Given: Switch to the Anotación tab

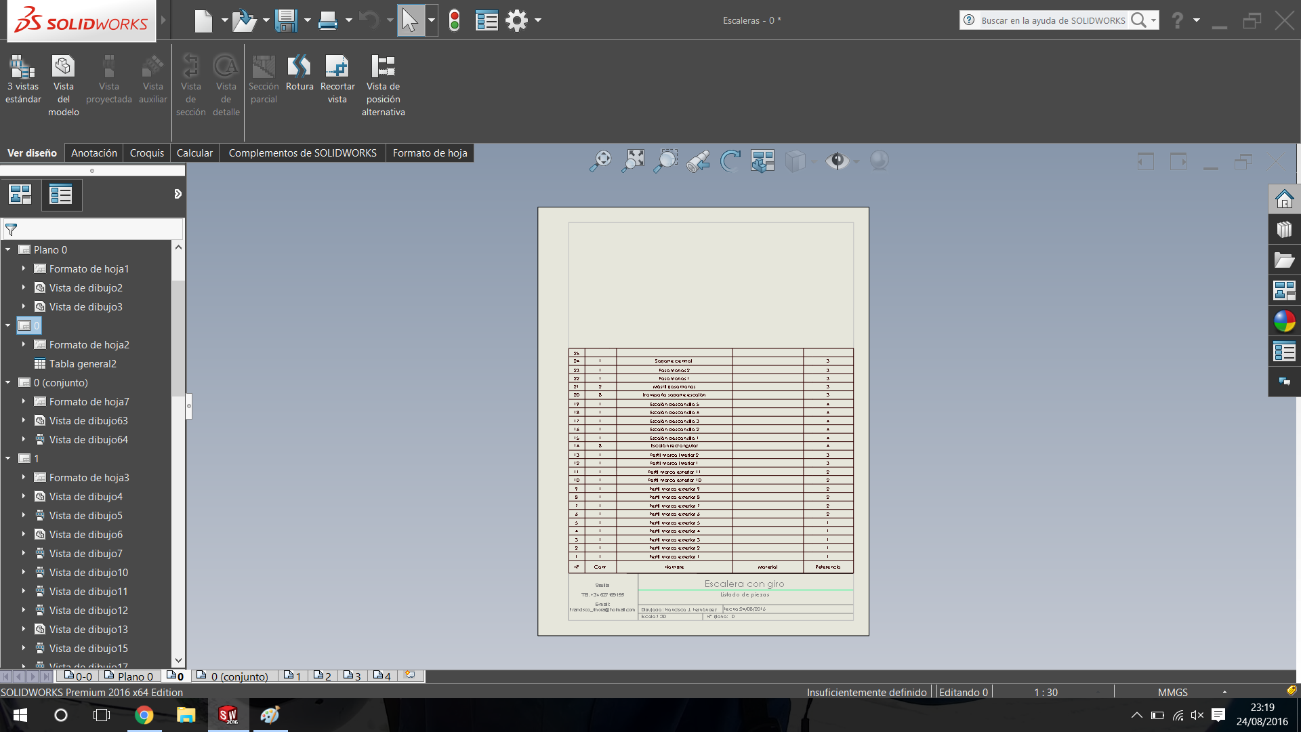Looking at the screenshot, I should click(94, 153).
